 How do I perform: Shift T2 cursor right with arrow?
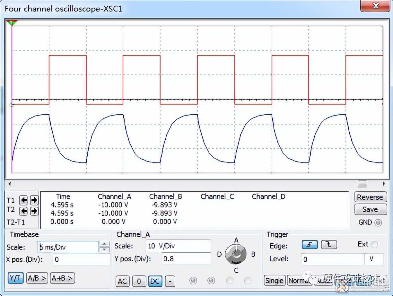34,211
